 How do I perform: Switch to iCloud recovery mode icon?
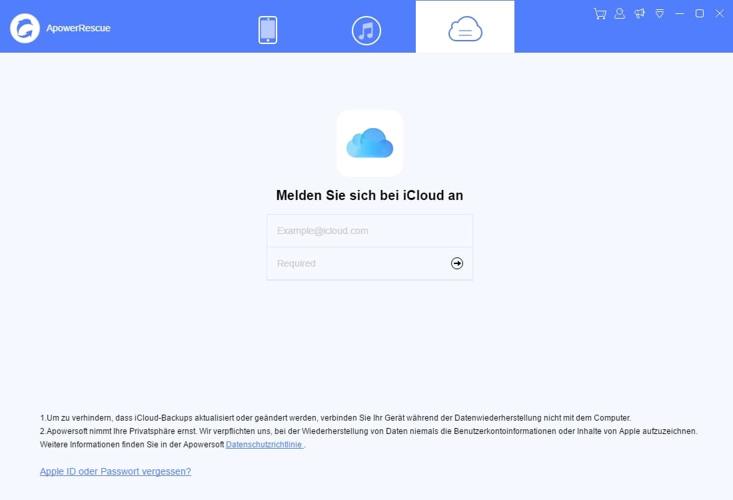pyautogui.click(x=464, y=29)
